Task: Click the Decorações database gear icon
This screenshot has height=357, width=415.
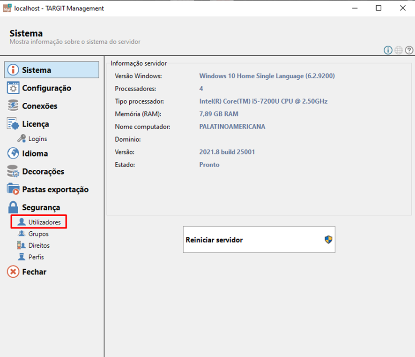Action: coord(13,171)
